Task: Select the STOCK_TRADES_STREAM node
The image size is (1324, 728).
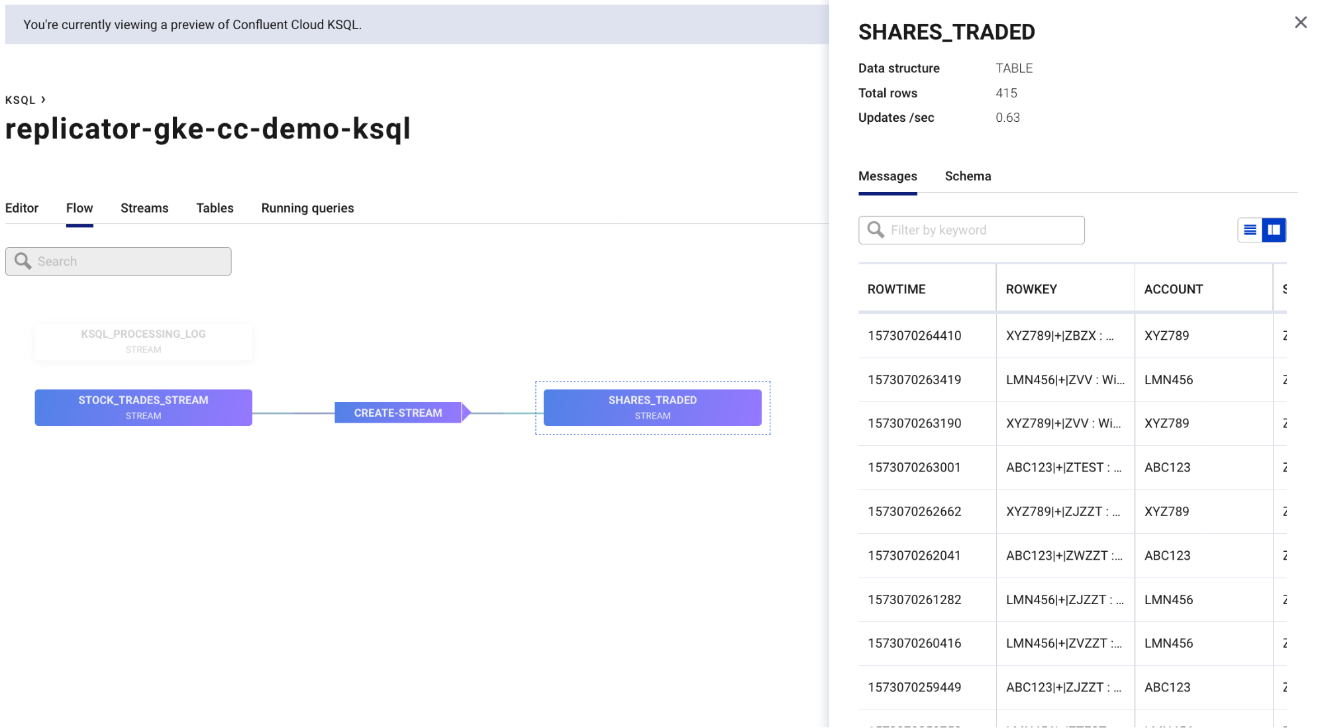Action: point(144,407)
